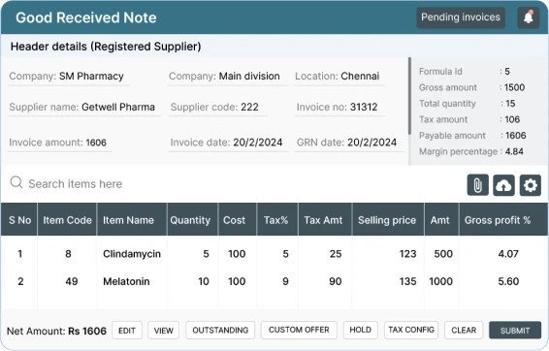Image resolution: width=549 pixels, height=351 pixels.
Task: Click the Selling price column header
Action: pos(387,220)
